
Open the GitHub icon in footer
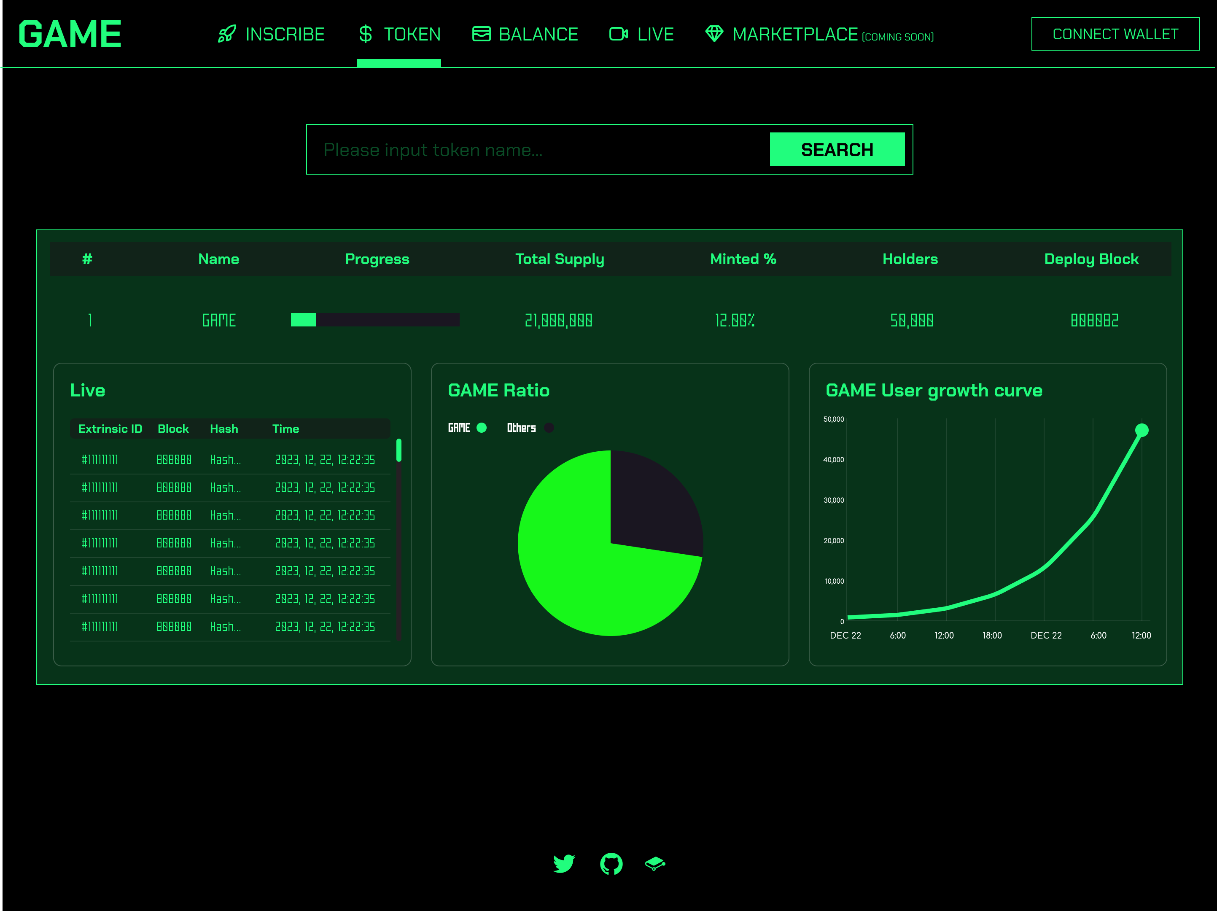tap(611, 864)
